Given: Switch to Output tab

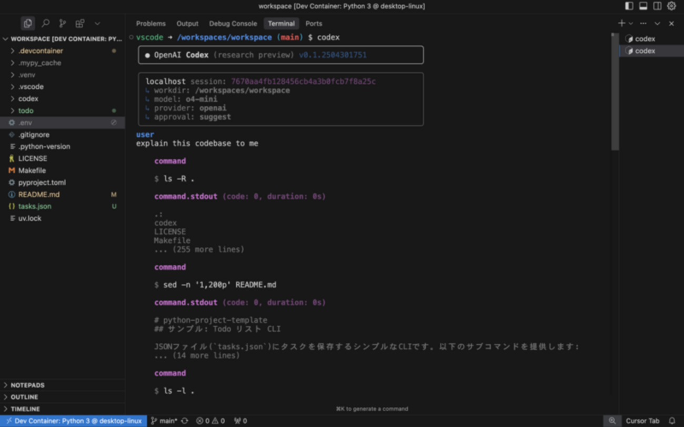Looking at the screenshot, I should click(187, 23).
